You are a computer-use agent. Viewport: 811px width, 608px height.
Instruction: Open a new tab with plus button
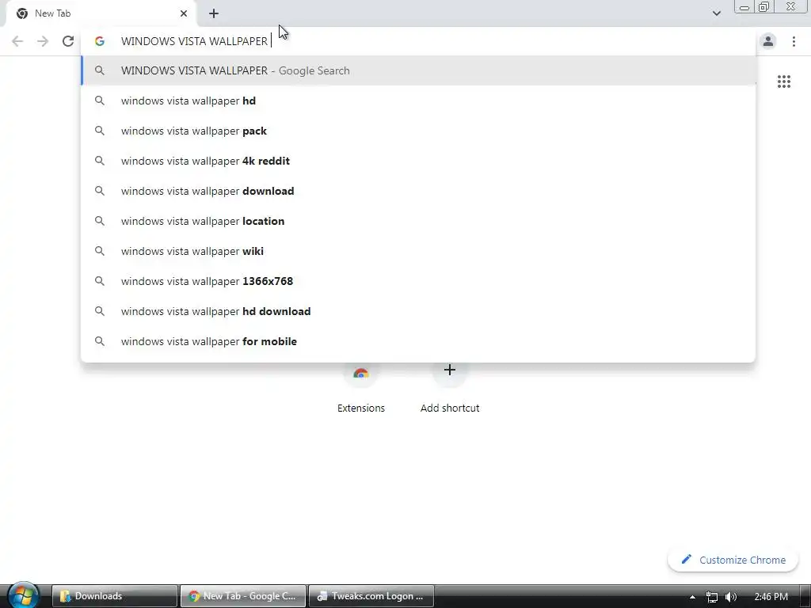click(x=214, y=13)
